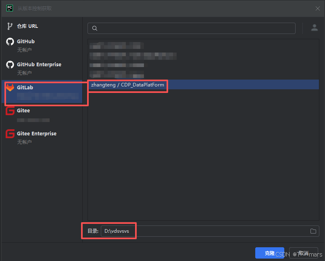Open the GitHub account section

(42, 45)
